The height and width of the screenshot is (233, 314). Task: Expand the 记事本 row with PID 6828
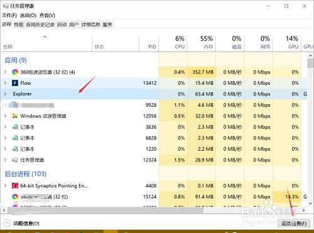(6, 138)
